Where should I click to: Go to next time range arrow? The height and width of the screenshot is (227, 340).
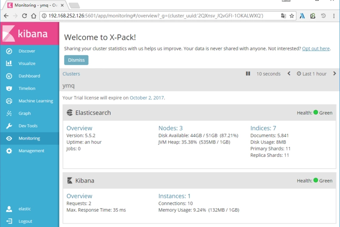(x=334, y=74)
